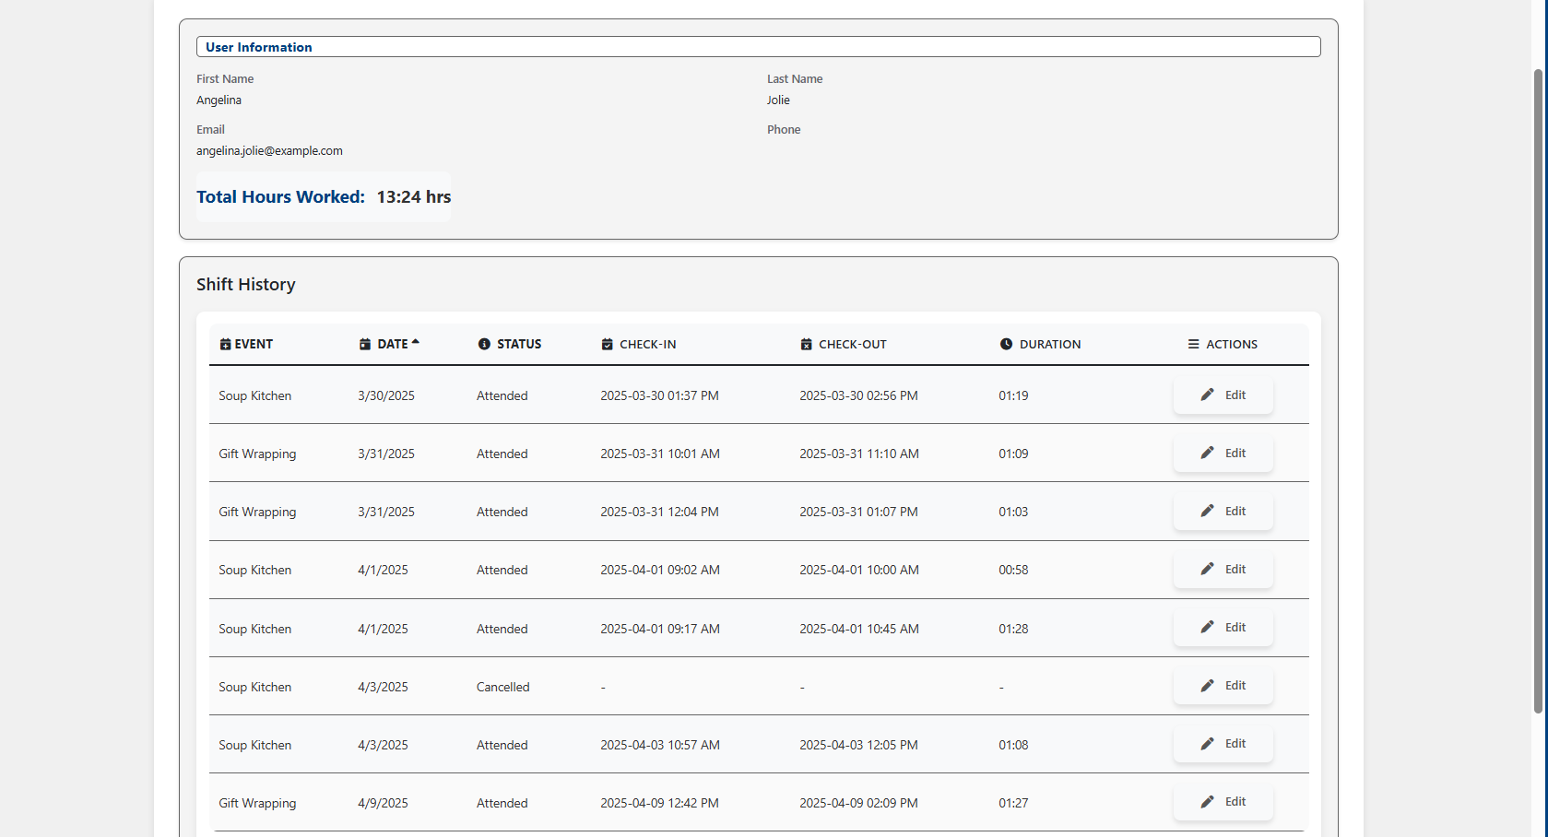Viewport: 1548px width, 837px height.
Task: Click the calendar icon beside EVENT header
Action: click(224, 344)
